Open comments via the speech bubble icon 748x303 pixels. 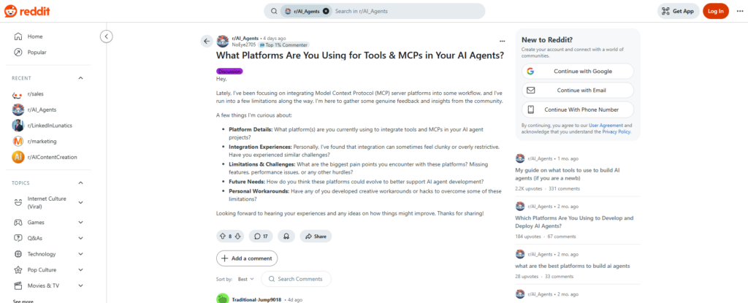(x=261, y=236)
